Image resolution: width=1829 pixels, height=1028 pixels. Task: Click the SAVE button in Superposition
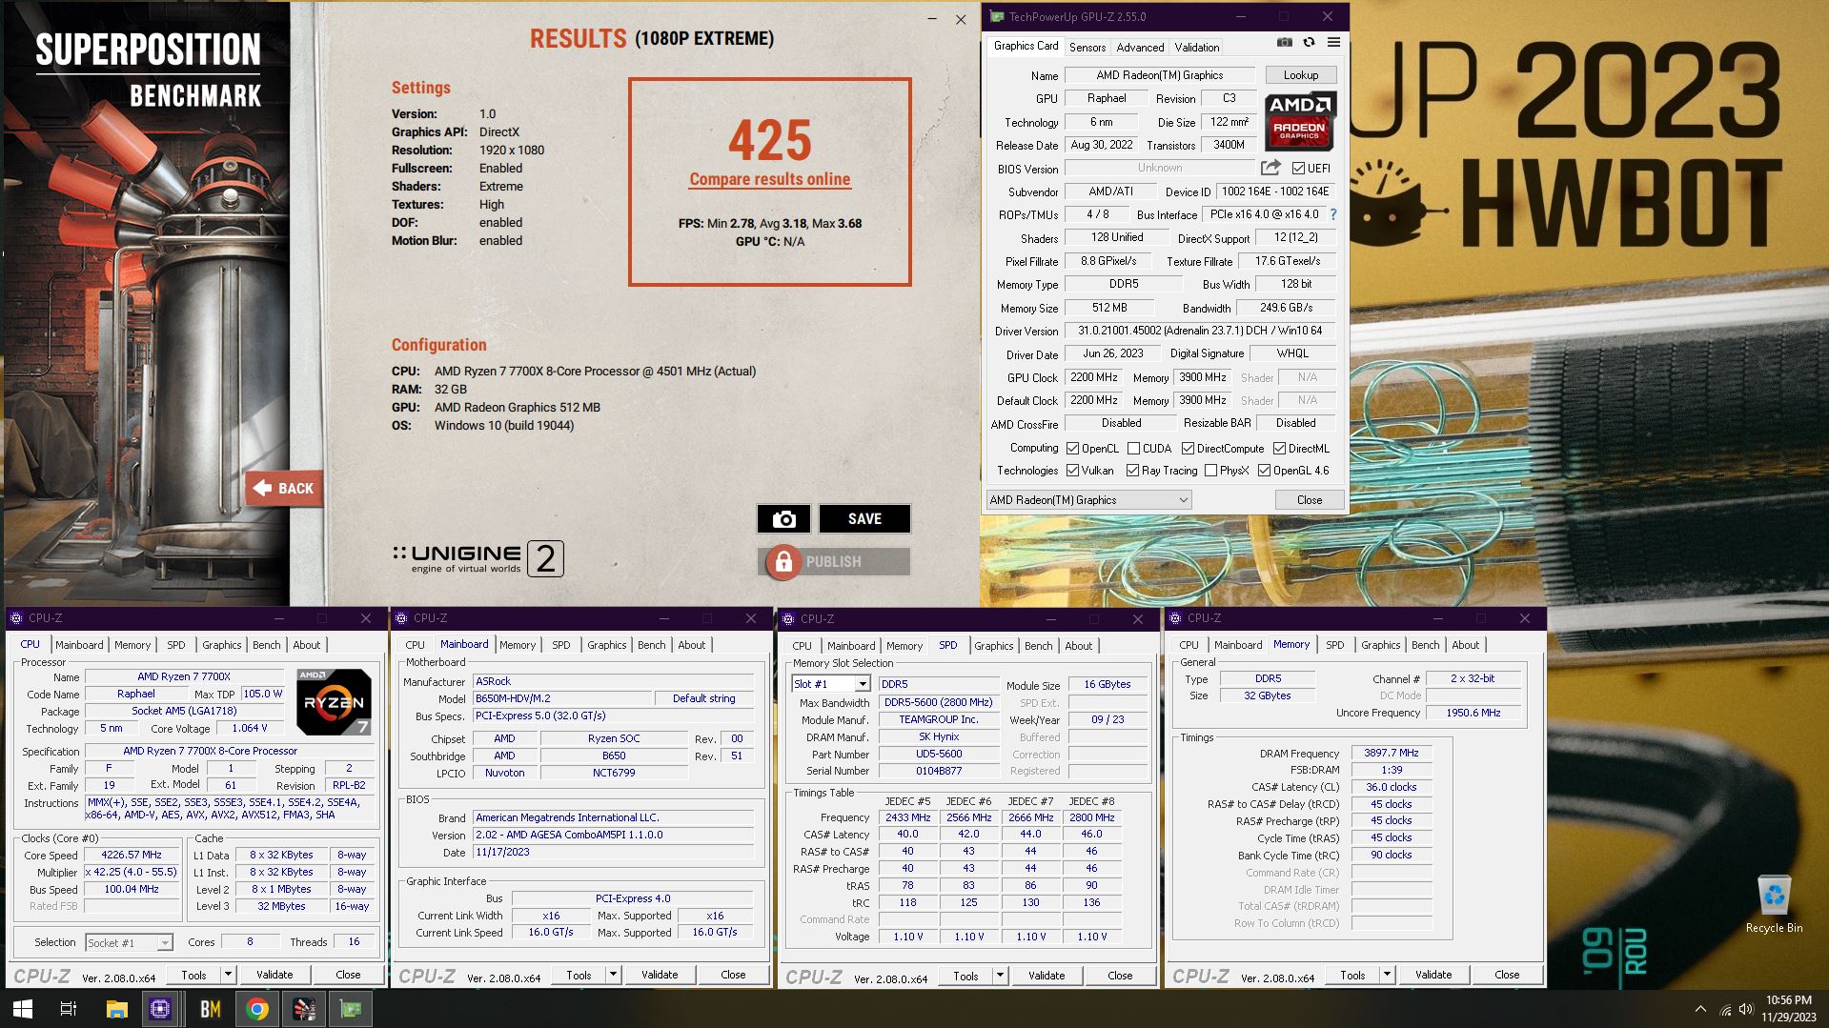tap(864, 518)
